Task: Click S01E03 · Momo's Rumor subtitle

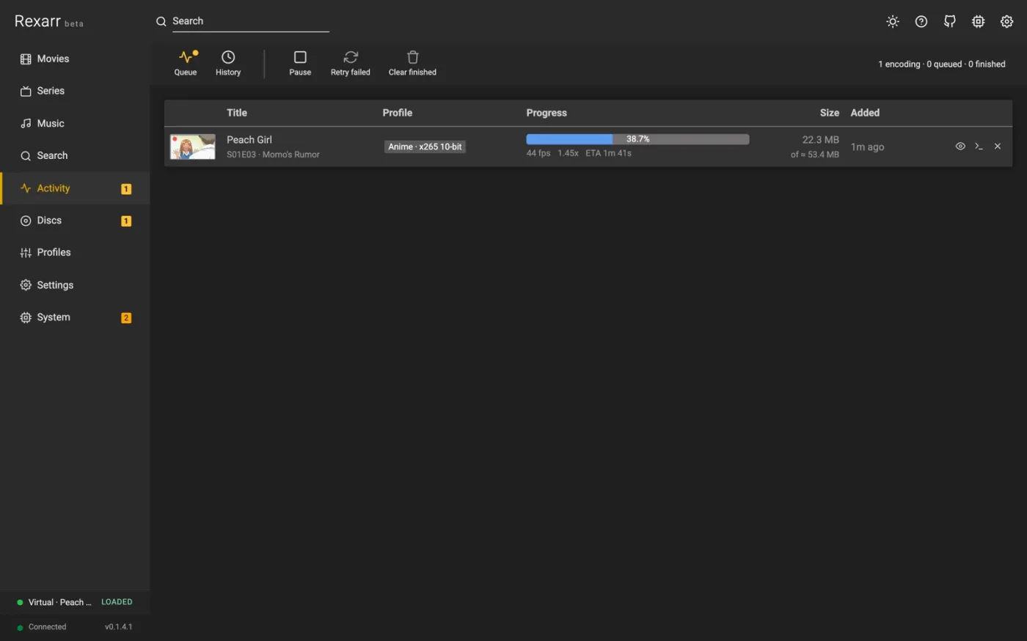Action: pyautogui.click(x=273, y=155)
